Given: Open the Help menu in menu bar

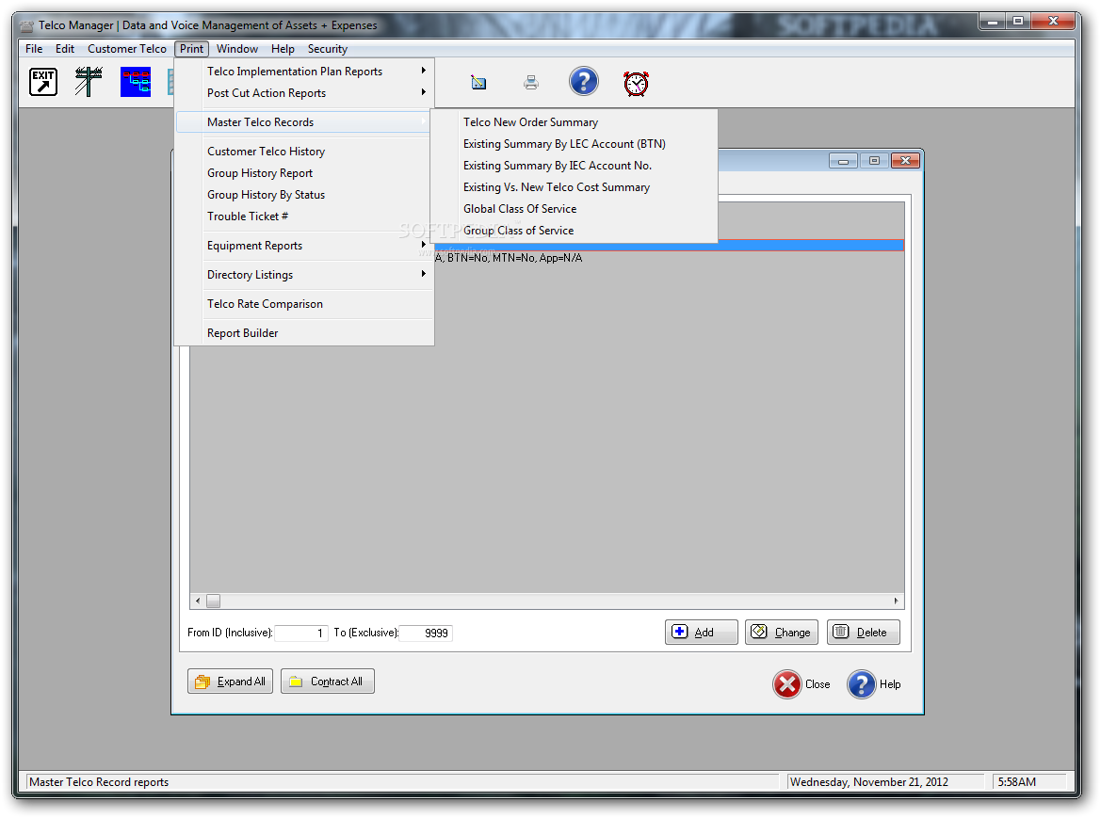Looking at the screenshot, I should pos(283,48).
